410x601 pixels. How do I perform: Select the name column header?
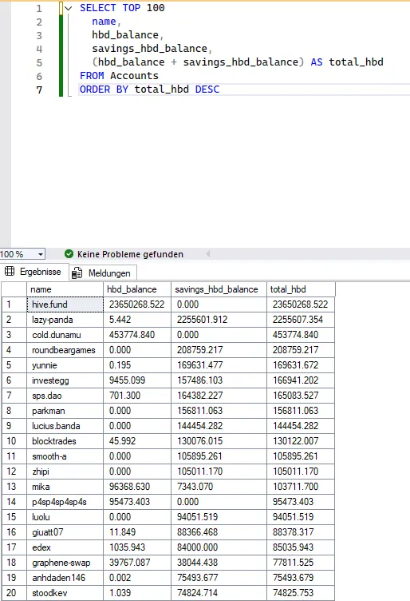(65, 289)
